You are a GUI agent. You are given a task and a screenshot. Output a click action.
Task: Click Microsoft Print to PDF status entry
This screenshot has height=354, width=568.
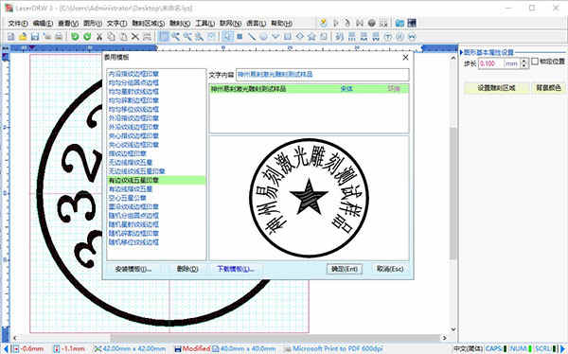pyautogui.click(x=338, y=348)
